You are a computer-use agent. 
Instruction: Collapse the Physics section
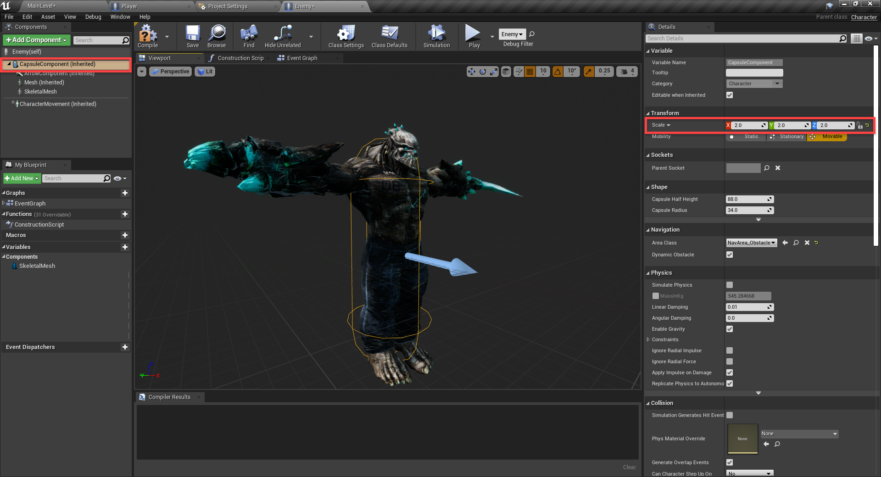(648, 273)
